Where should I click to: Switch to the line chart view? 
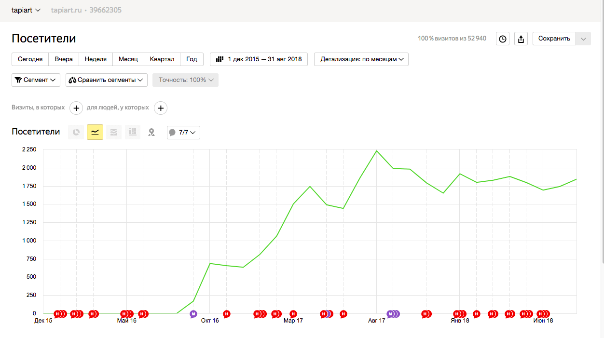pos(95,132)
